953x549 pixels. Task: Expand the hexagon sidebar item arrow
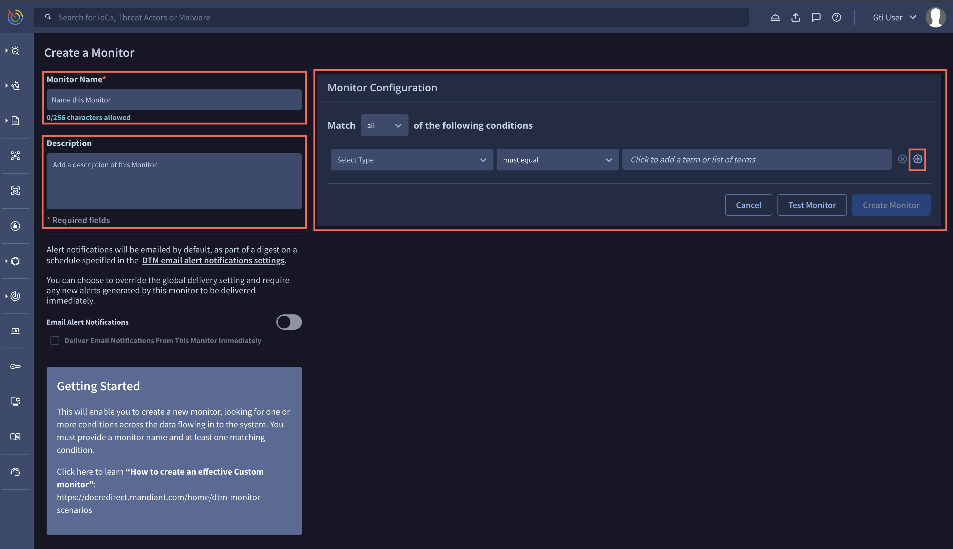6,261
